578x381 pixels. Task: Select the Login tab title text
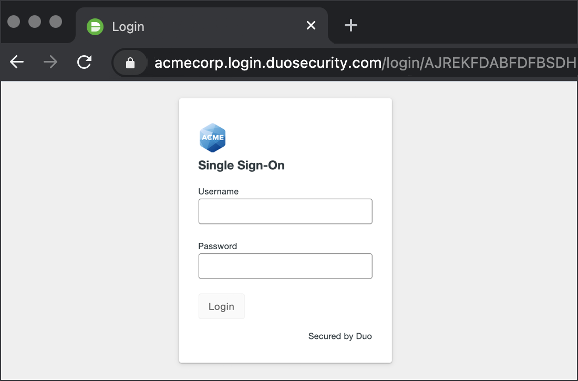pos(128,26)
